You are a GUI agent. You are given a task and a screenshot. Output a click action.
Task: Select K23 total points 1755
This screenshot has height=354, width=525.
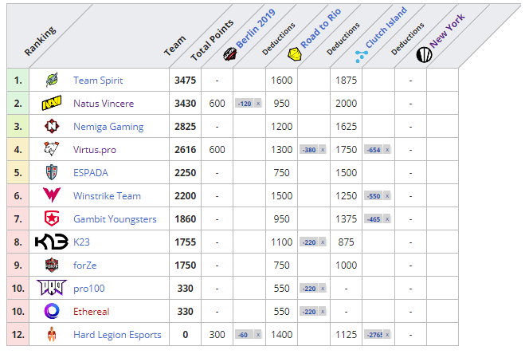click(x=185, y=242)
